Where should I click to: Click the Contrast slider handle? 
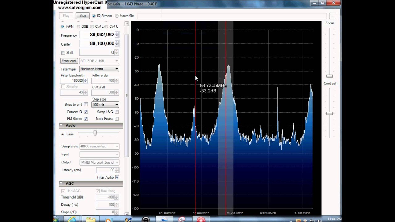(x=330, y=113)
